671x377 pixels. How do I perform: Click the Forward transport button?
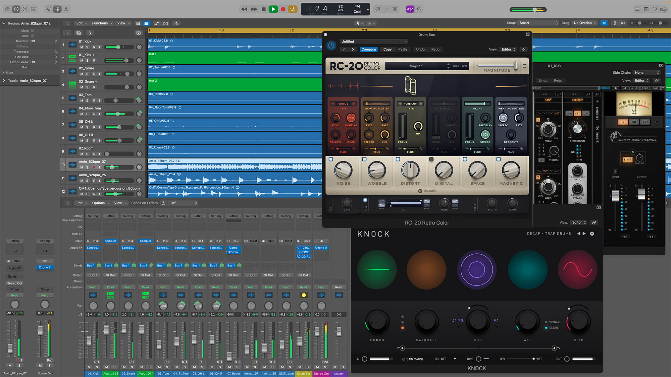coord(254,9)
